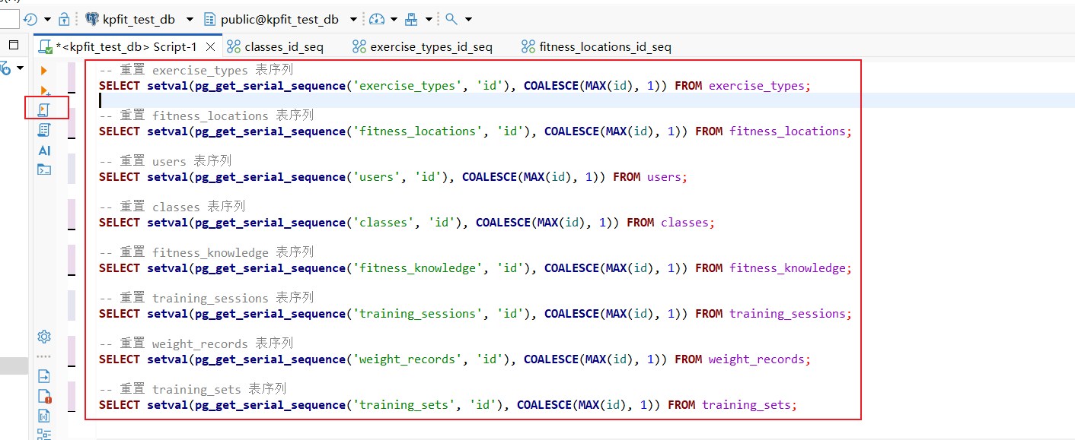The image size is (1075, 440).
Task: Expand the search magnifier dropdown arrow
Action: point(468,19)
